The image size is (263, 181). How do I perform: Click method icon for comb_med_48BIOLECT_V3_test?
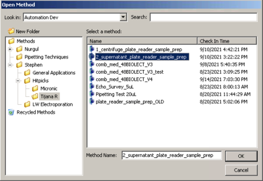(x=92, y=72)
